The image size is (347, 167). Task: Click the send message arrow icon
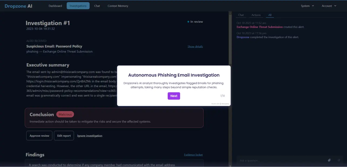pos(339,160)
